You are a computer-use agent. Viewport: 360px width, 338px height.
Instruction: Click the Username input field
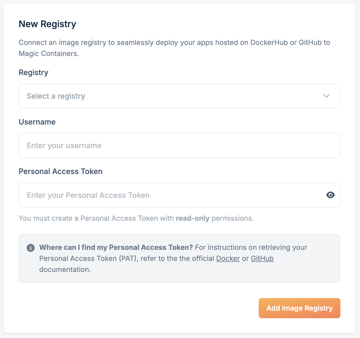coord(179,145)
